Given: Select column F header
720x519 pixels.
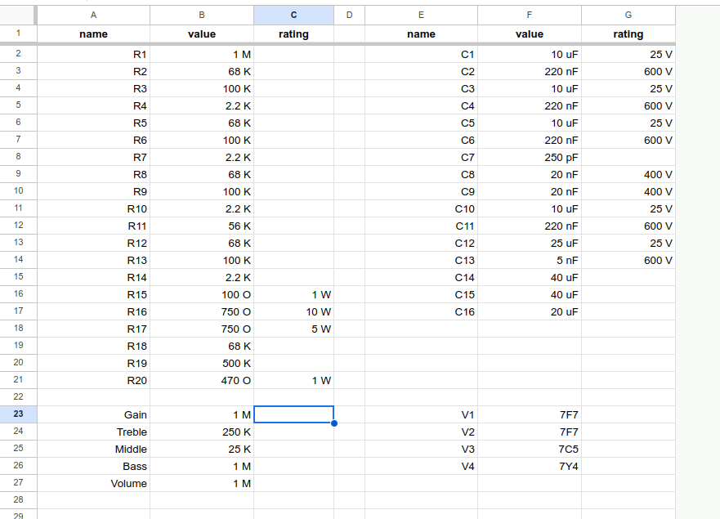Looking at the screenshot, I should point(530,16).
